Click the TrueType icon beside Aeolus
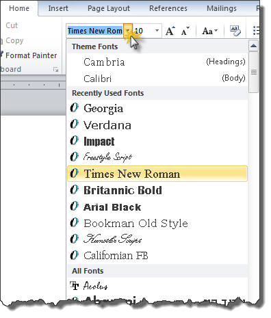The image size is (271, 318). 75,286
